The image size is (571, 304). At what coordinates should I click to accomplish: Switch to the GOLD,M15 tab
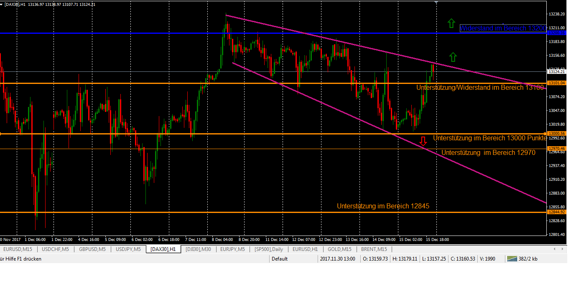point(339,249)
